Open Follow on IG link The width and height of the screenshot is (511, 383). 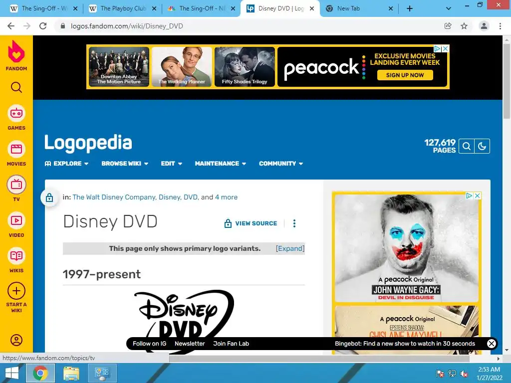click(150, 344)
